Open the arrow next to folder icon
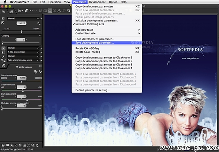 point(23,11)
